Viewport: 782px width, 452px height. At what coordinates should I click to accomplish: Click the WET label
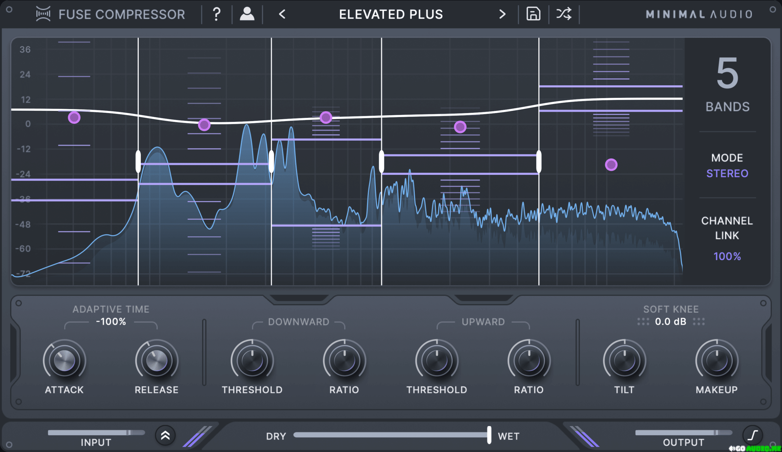508,436
